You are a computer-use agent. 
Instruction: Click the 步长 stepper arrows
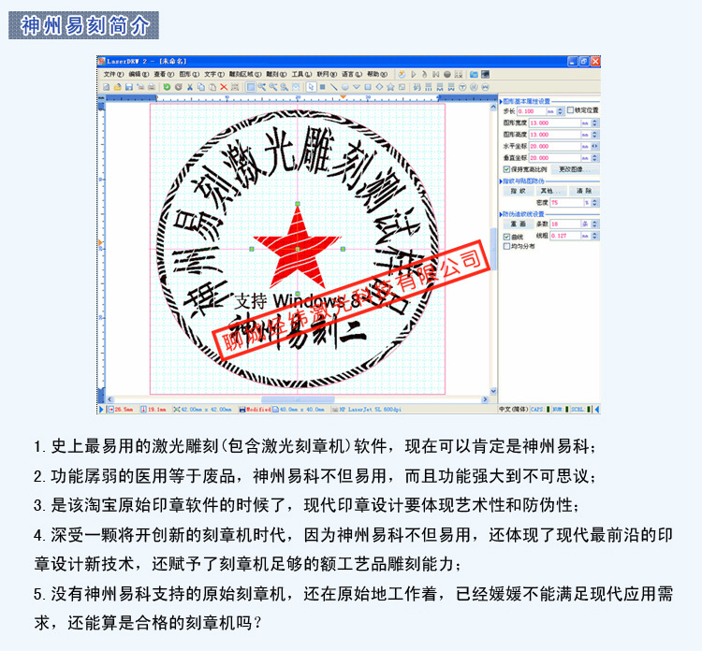[x=560, y=111]
